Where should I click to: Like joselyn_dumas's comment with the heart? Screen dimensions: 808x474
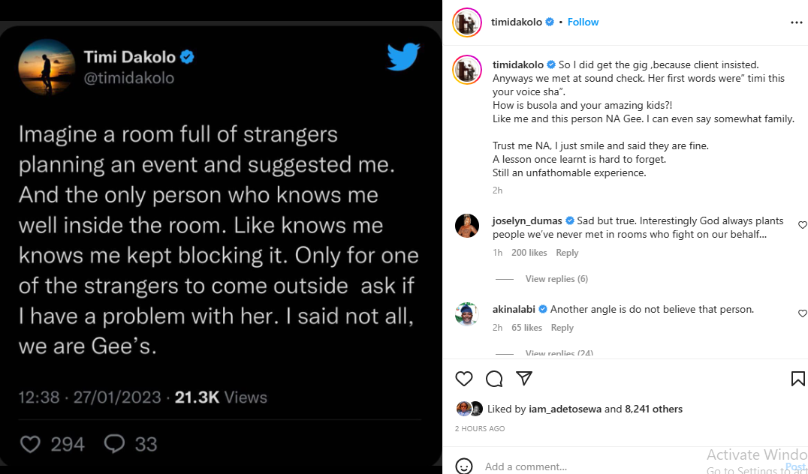[803, 225]
